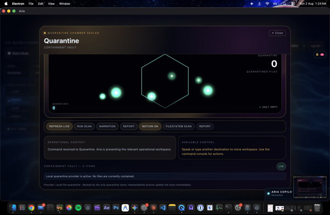Open Activity Monitor from dock
The image size is (330, 215).
point(219,208)
